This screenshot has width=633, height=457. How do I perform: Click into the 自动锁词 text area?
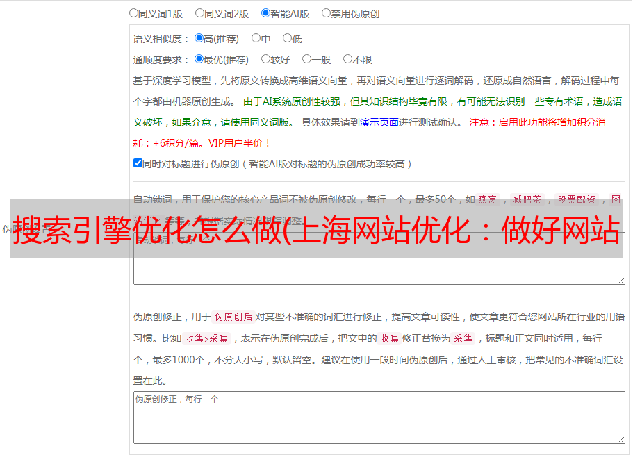(379, 258)
